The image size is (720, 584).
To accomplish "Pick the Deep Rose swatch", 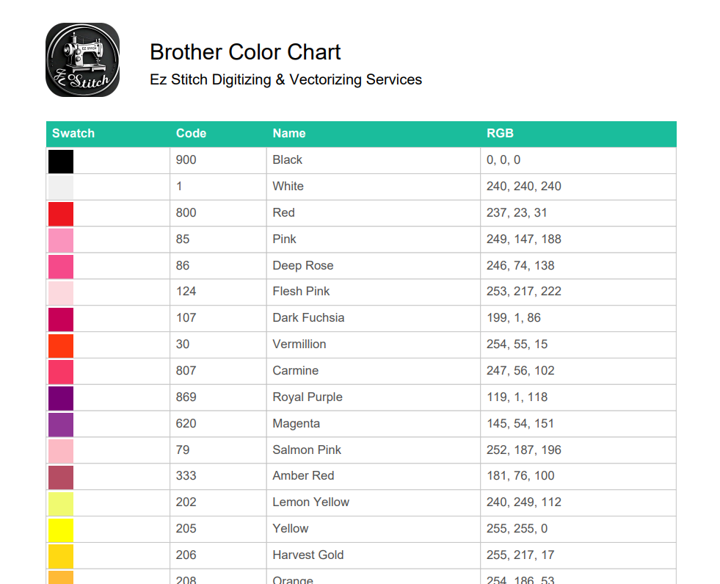I will (x=61, y=267).
